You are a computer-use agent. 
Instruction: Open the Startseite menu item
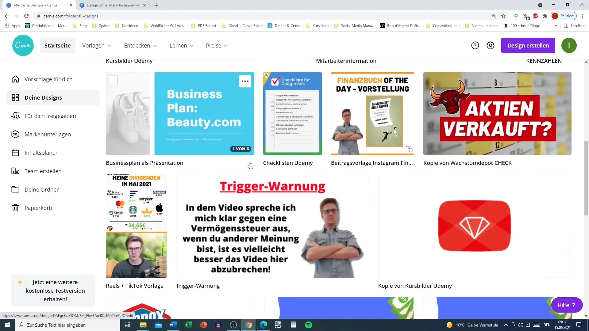click(58, 45)
